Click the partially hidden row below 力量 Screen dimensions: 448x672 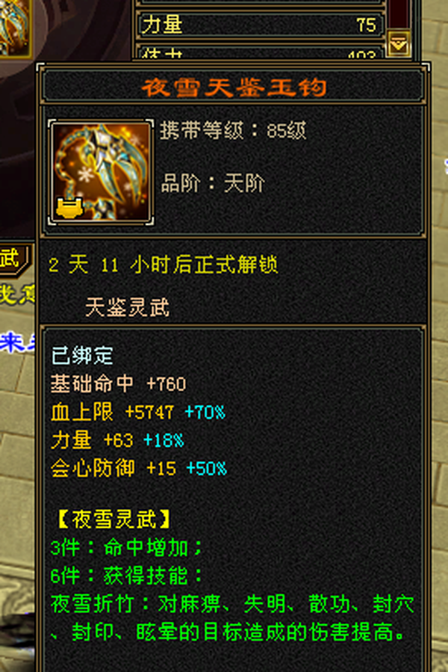coord(260,52)
